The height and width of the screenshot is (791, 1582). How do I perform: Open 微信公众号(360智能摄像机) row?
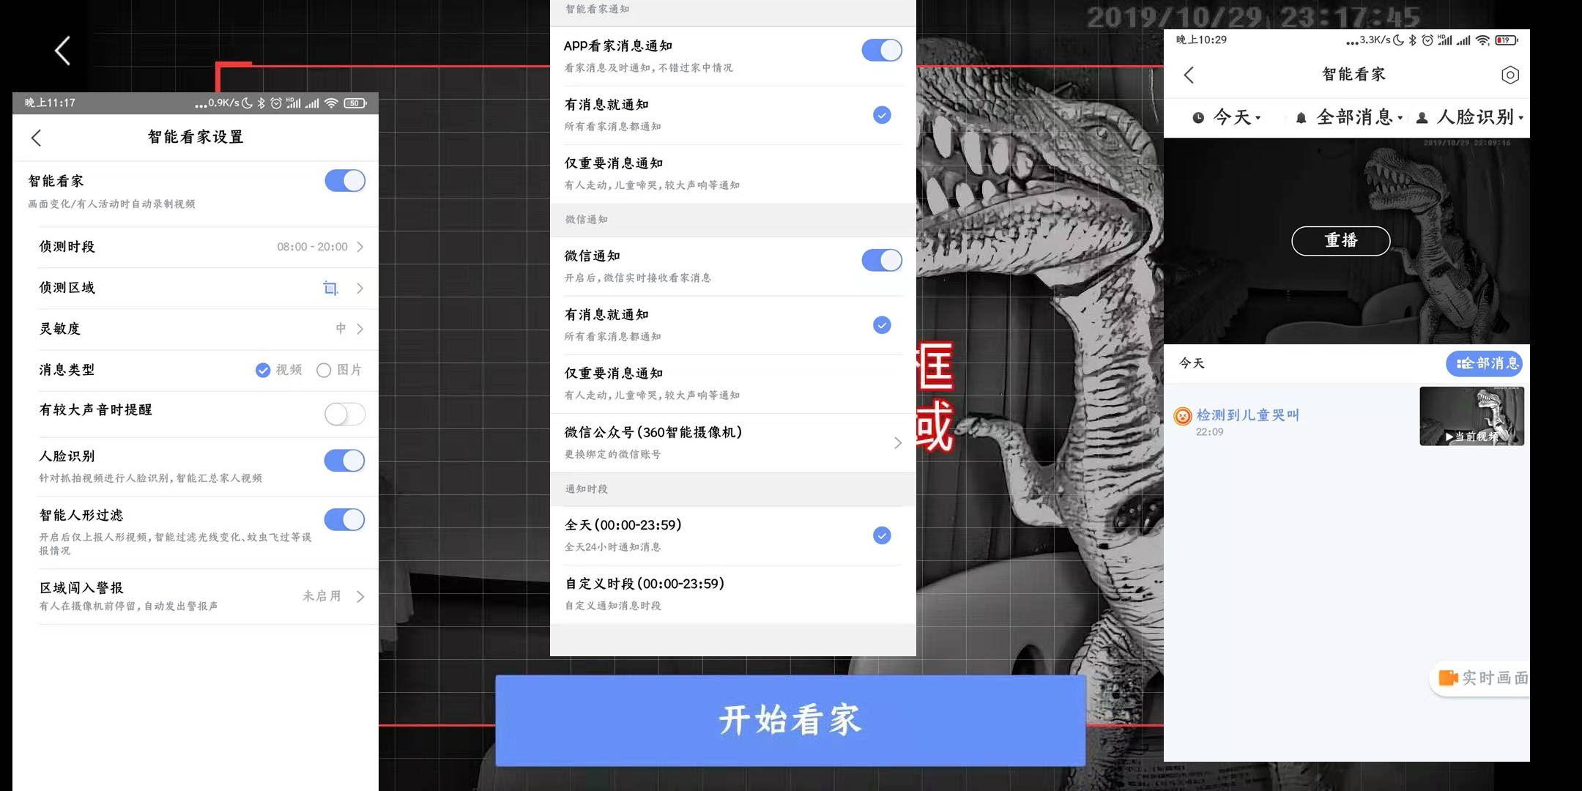point(733,442)
